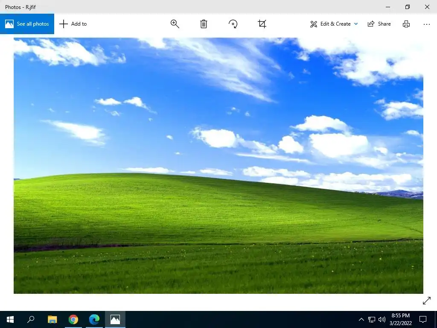The width and height of the screenshot is (437, 328).
Task: Click the Add to button
Action: pos(73,24)
